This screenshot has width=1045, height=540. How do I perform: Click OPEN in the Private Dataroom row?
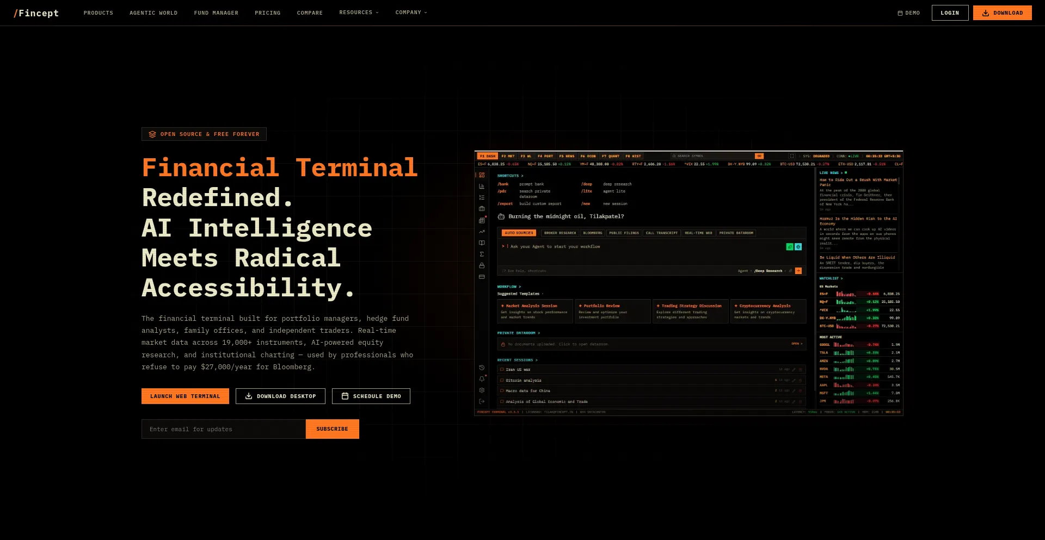(797, 344)
